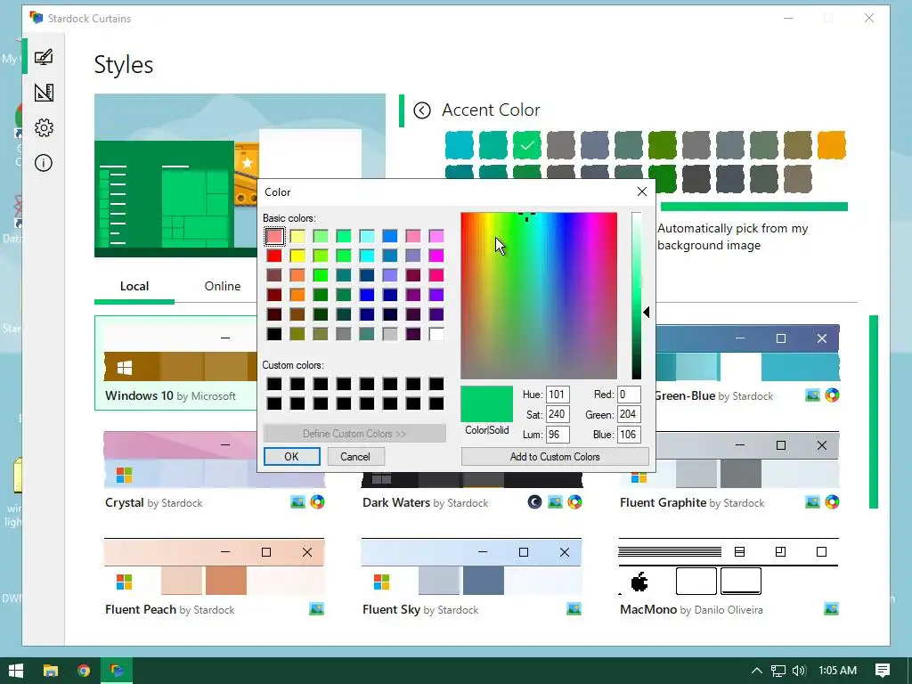Open the notification center icon
Screen dimensions: 912x684
tap(883, 671)
